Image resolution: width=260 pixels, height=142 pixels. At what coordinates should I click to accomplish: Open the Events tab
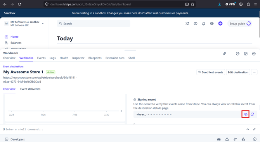[41, 58]
